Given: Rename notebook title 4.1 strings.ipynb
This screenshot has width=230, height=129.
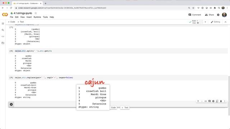Looking at the screenshot, I should pyautogui.click(x=23, y=13).
